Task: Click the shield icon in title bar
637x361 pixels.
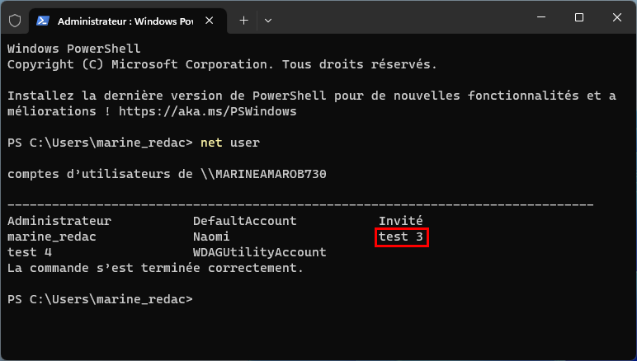Action: pyautogui.click(x=15, y=21)
